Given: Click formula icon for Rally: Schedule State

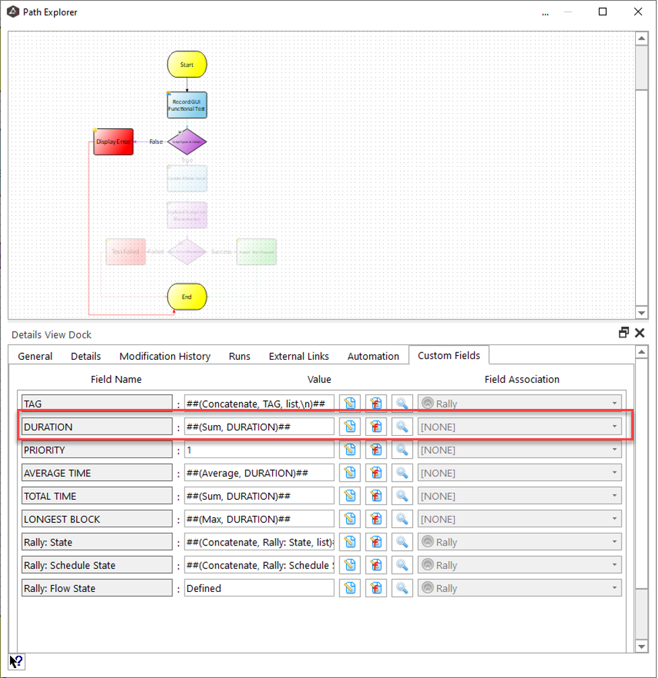Looking at the screenshot, I should pyautogui.click(x=376, y=566).
